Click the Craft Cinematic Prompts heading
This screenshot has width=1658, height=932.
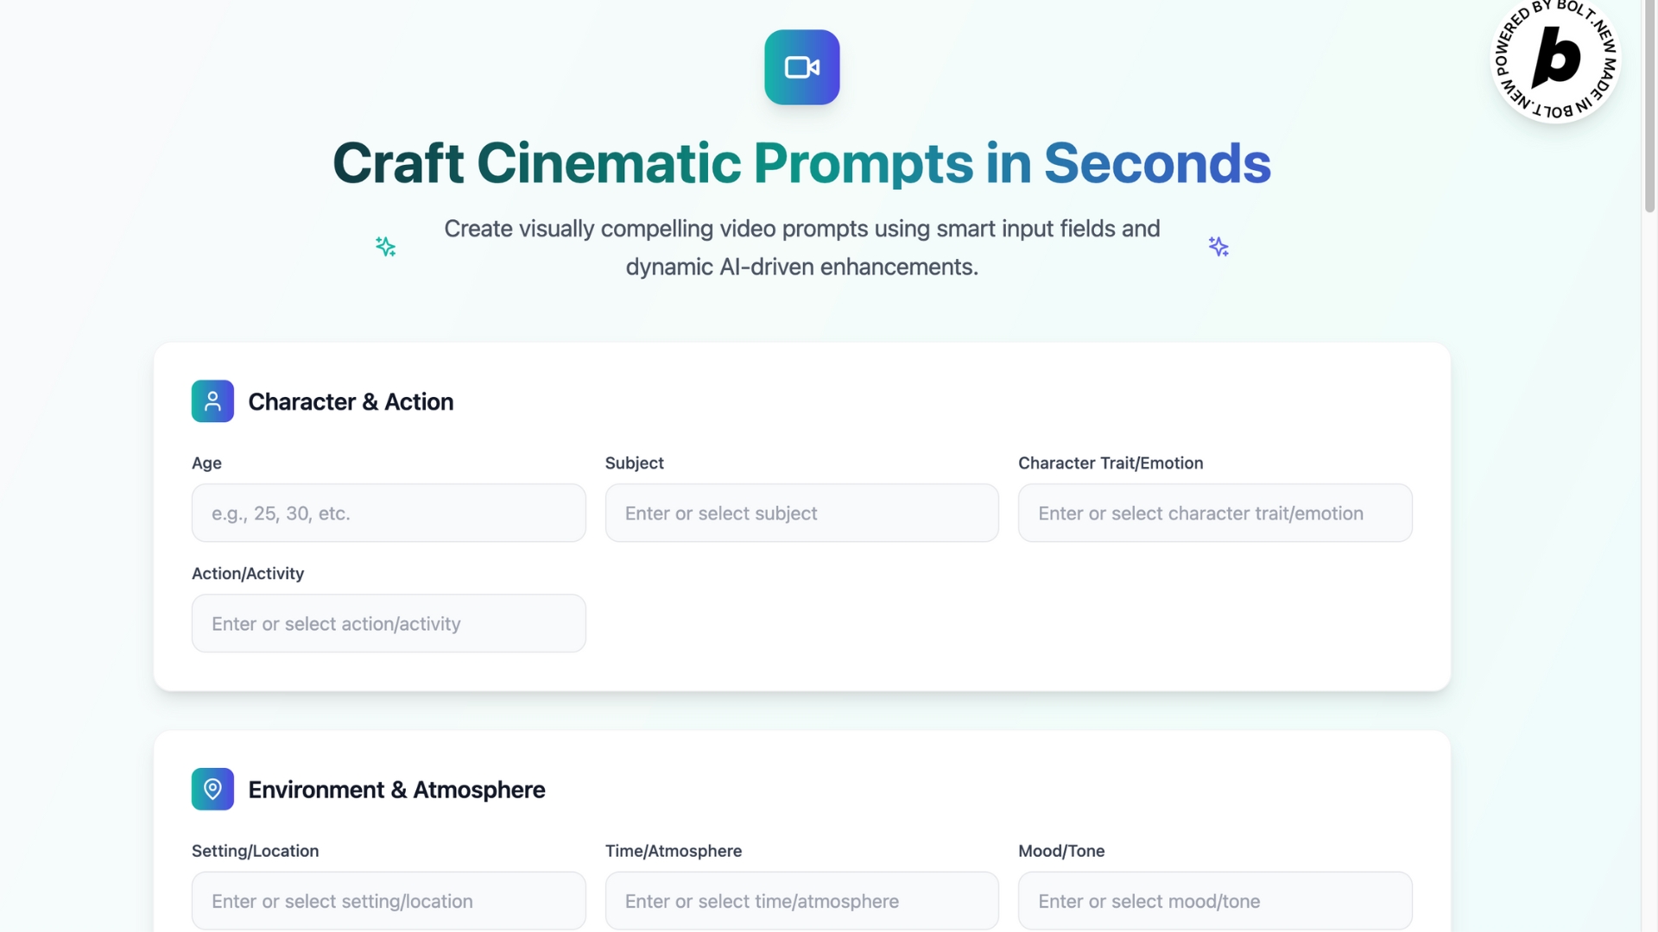point(801,163)
